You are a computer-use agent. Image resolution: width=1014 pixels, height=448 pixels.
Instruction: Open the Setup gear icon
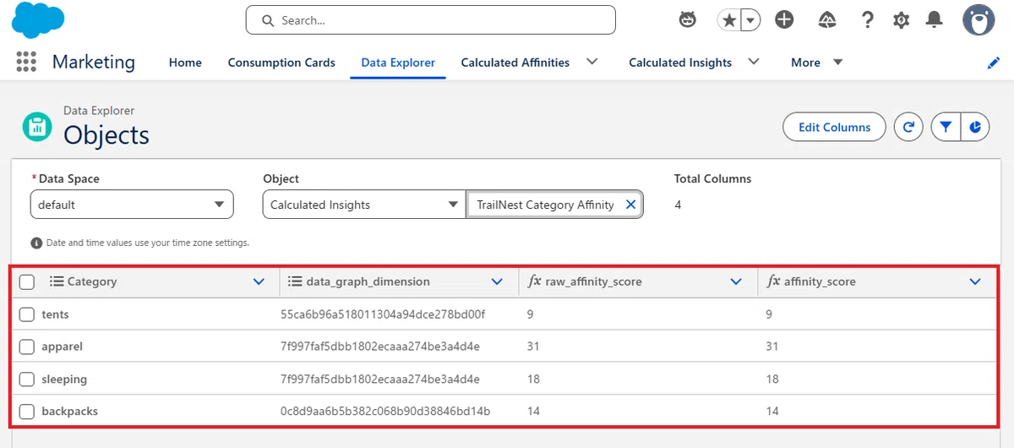pyautogui.click(x=902, y=20)
